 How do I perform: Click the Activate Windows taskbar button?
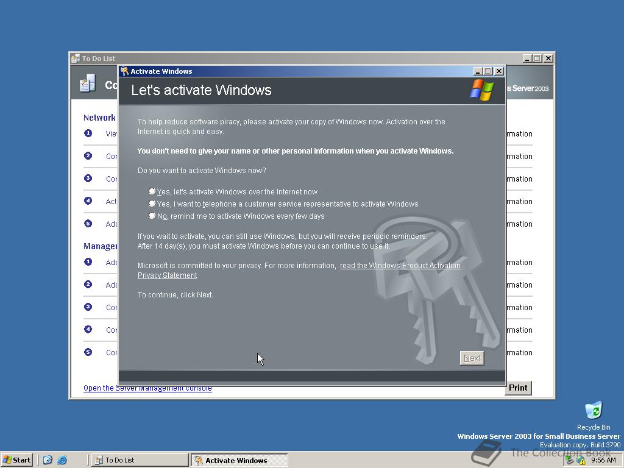pyautogui.click(x=239, y=461)
